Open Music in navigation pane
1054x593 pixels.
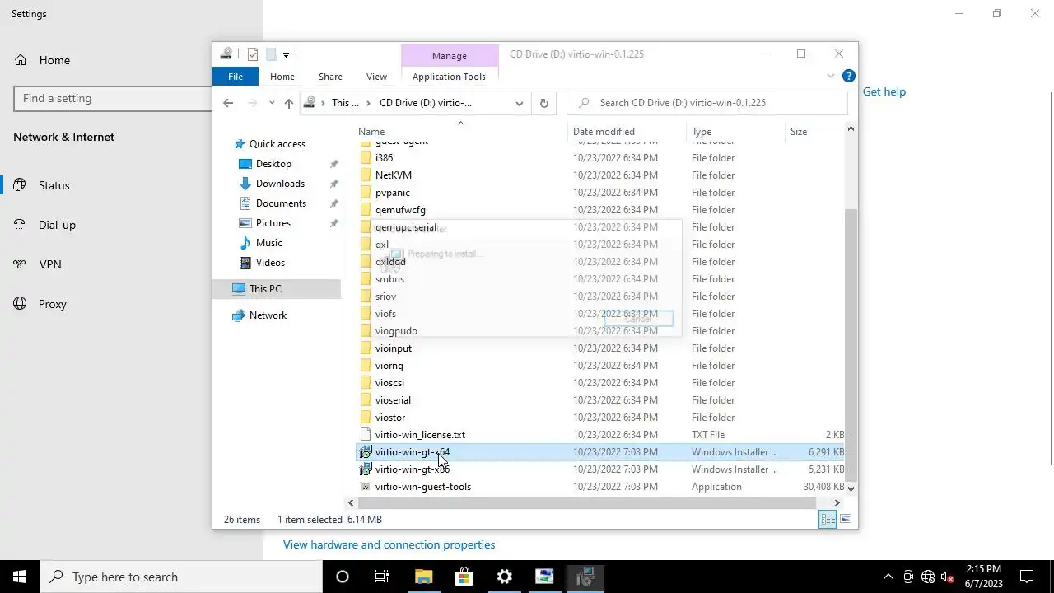click(x=268, y=243)
